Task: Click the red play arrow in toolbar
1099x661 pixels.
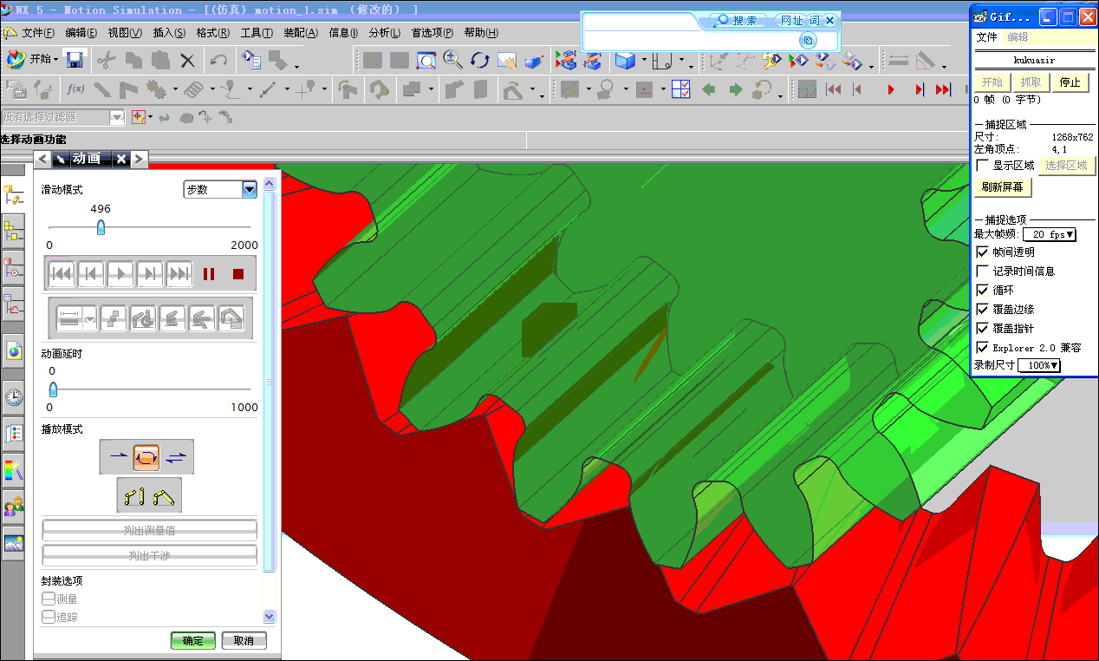Action: tap(890, 89)
